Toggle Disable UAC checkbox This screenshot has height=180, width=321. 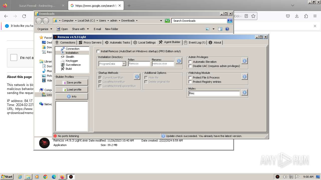(190, 66)
